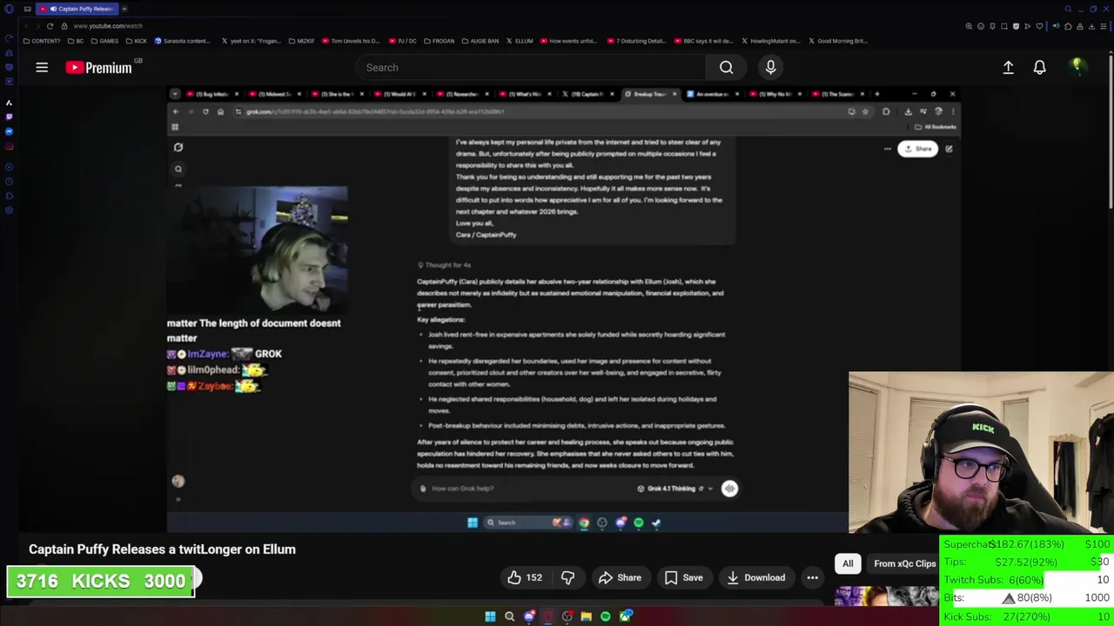
Task: Click Share button in Grok video
Action: 917,149
